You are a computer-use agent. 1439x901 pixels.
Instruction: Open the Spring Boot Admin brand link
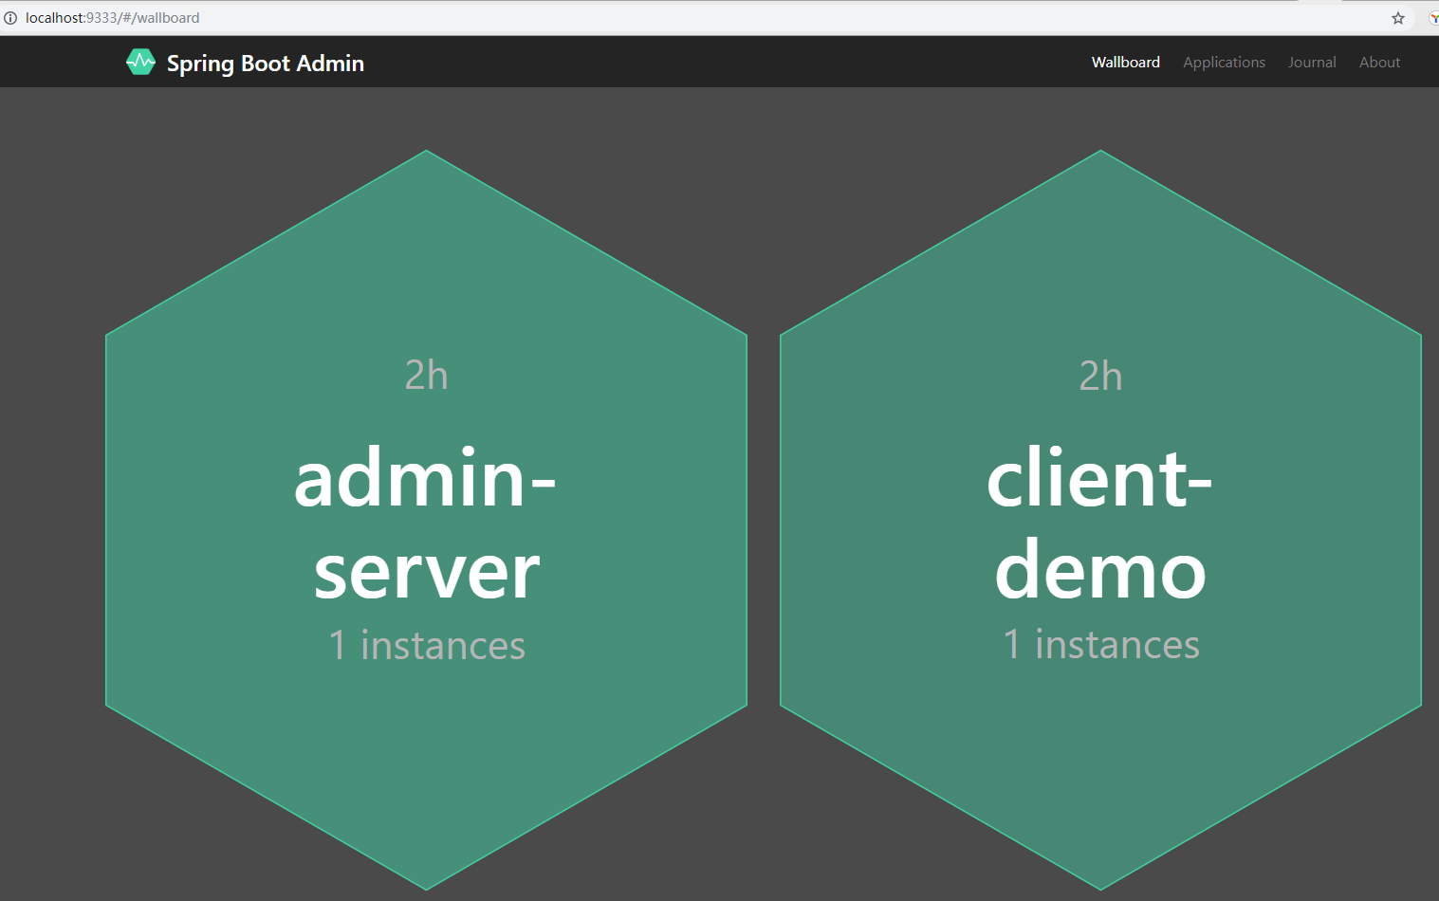(246, 63)
